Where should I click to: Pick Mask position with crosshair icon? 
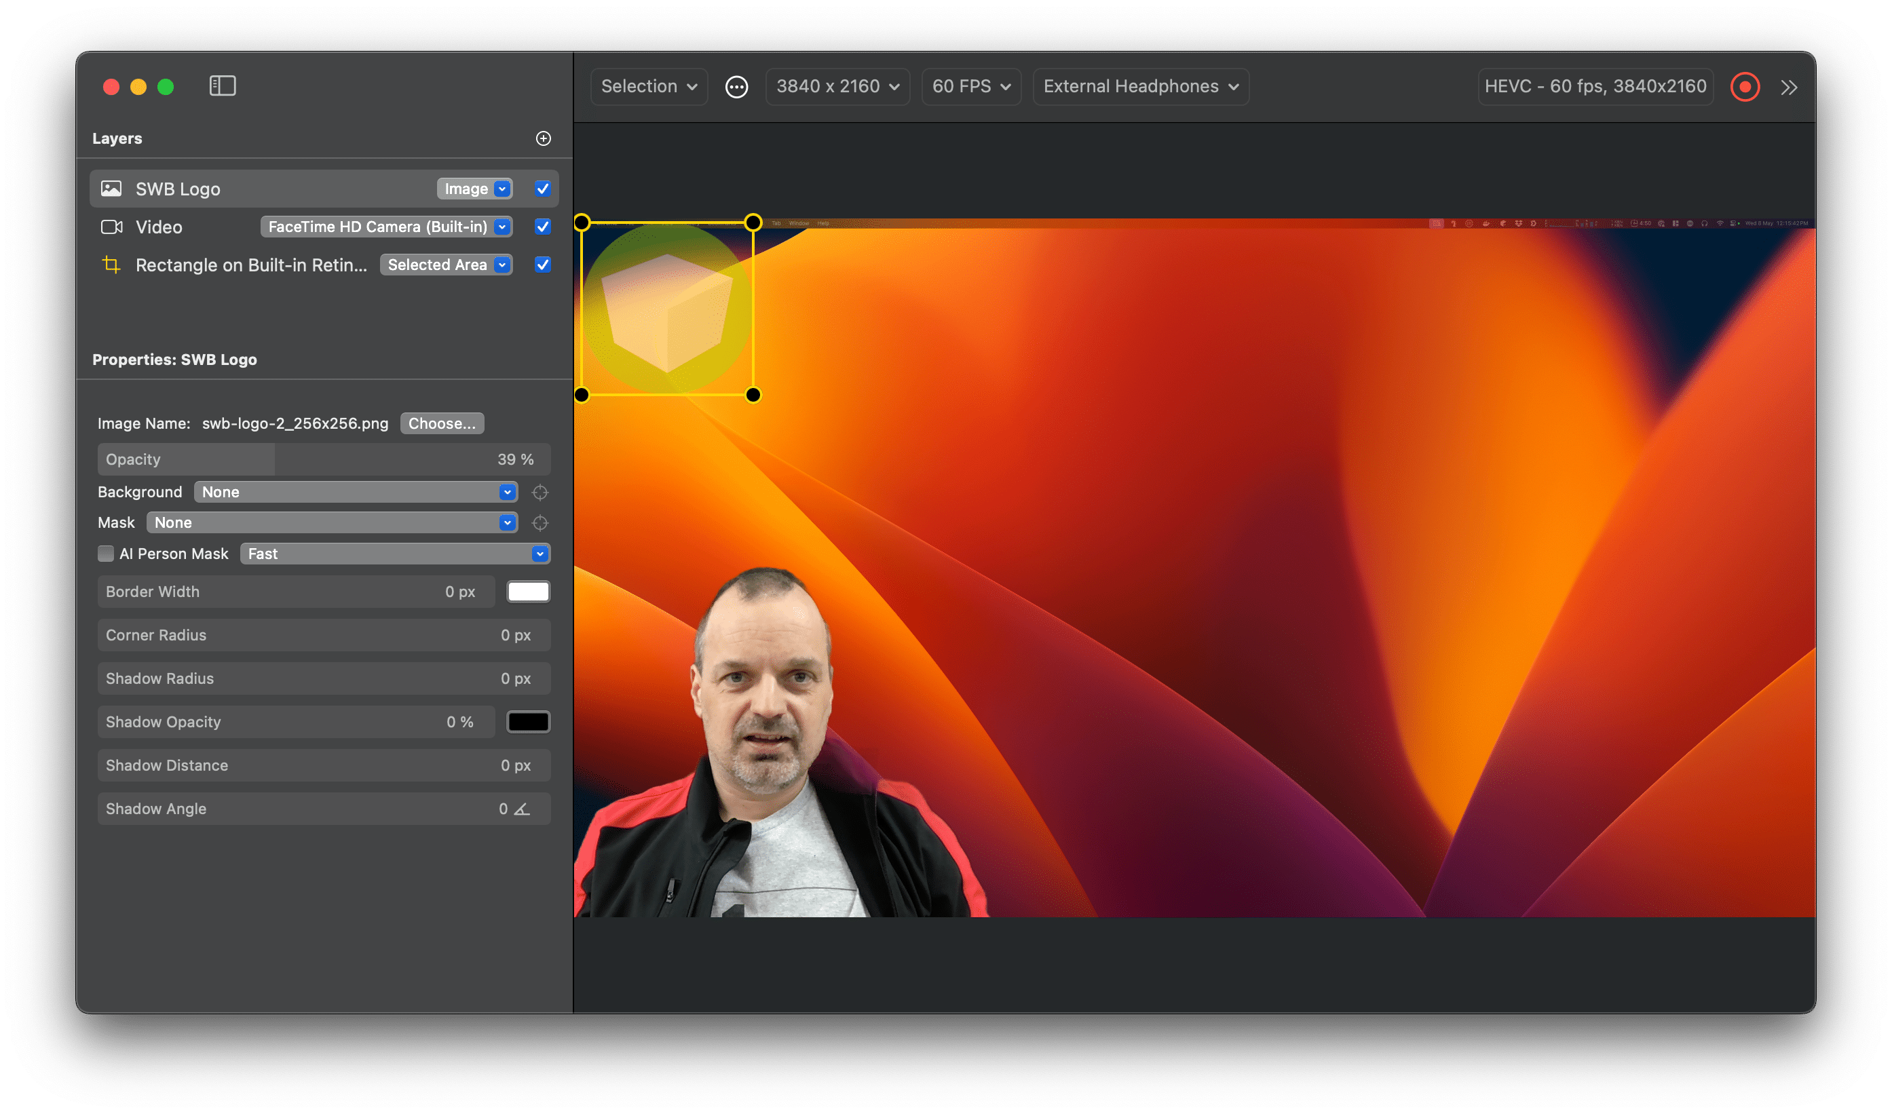[x=540, y=523]
